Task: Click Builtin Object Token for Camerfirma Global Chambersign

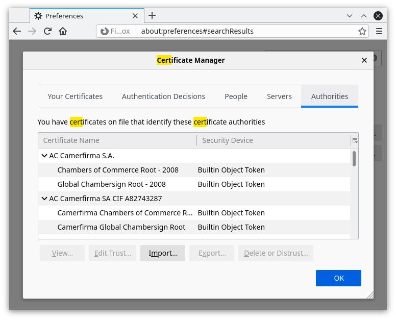Action: [231, 227]
